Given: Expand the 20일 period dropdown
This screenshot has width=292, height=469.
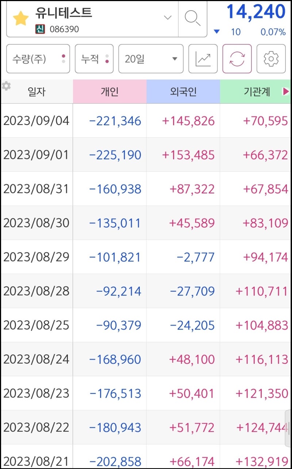Looking at the screenshot, I should point(151,59).
